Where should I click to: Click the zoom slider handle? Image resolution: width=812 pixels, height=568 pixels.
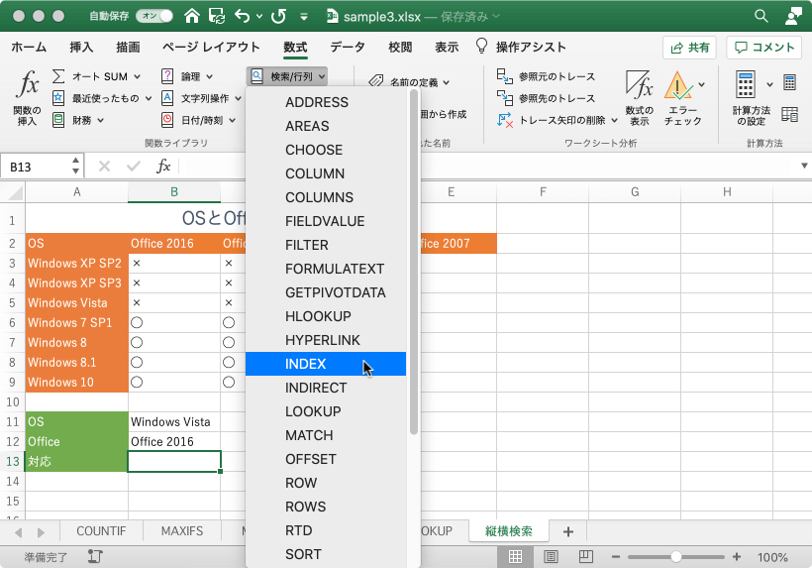675,557
